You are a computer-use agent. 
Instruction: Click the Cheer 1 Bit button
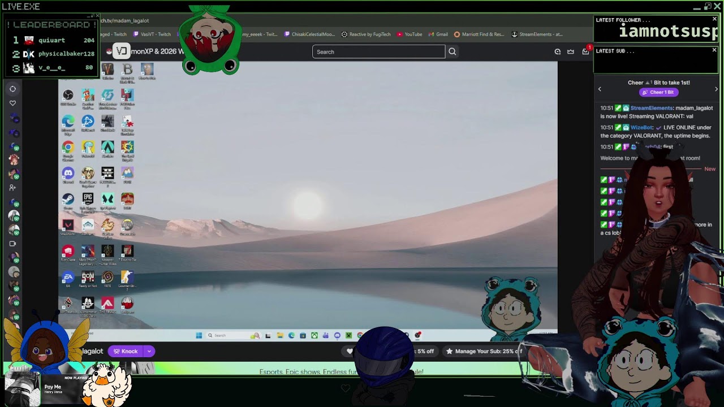pyautogui.click(x=658, y=92)
